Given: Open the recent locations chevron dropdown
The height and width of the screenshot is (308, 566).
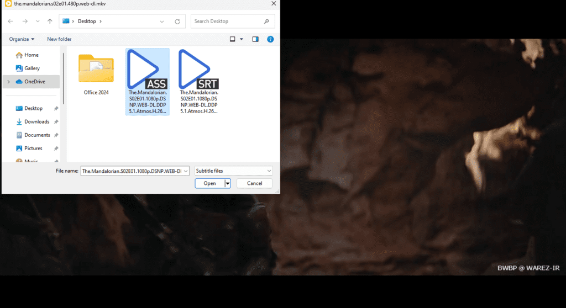Looking at the screenshot, I should pos(38,22).
